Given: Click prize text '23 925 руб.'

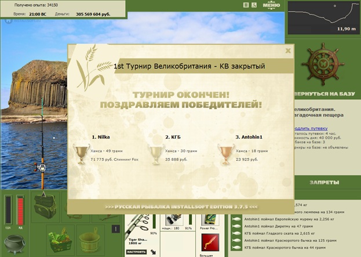Looking at the screenshot, I should point(247,160).
